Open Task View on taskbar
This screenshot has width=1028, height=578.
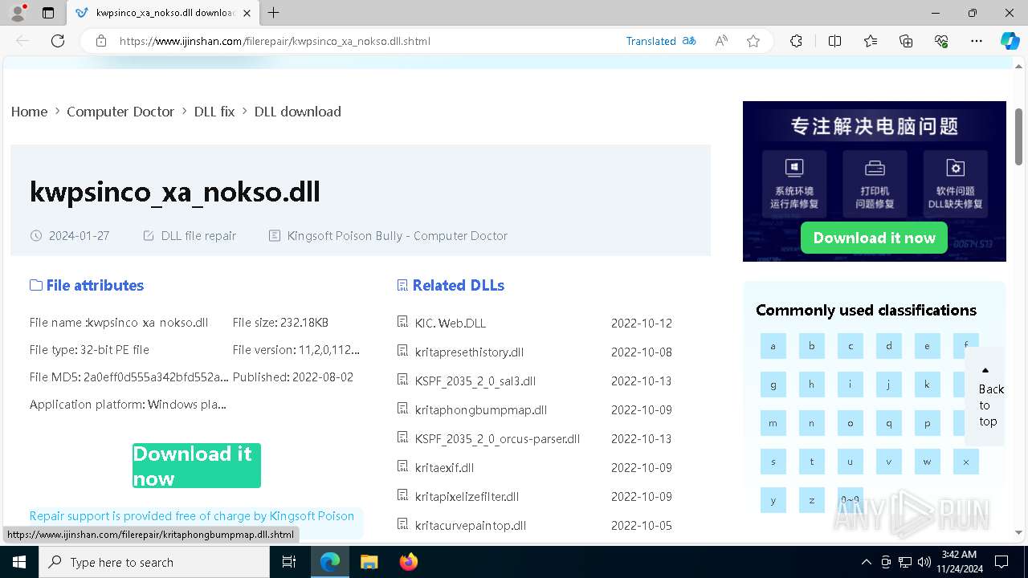(x=290, y=562)
